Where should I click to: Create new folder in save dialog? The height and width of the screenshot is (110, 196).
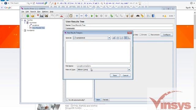point(122,38)
